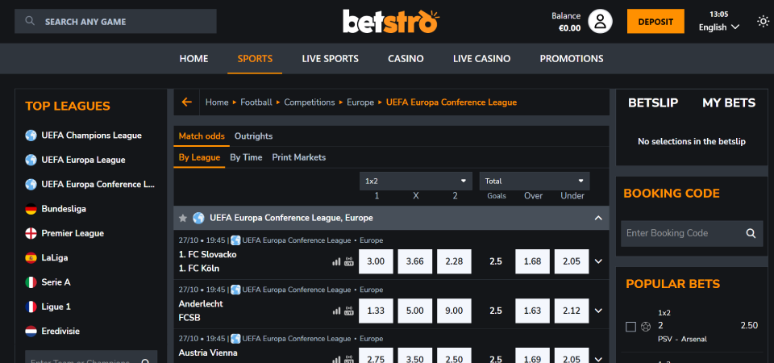This screenshot has width=774, height=363.
Task: Click the competition icon in Austria Vienna match row
Action: click(235, 339)
